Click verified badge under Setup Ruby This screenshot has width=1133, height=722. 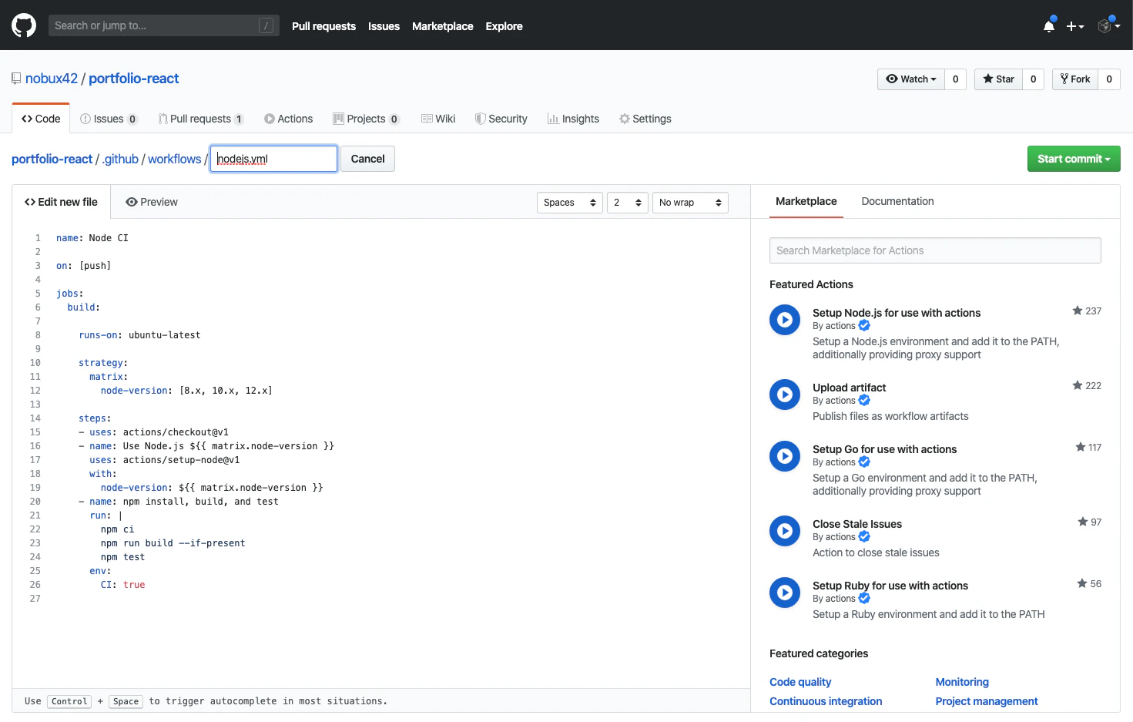[x=864, y=599]
